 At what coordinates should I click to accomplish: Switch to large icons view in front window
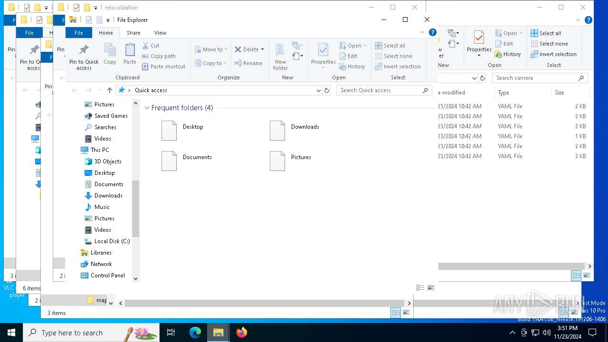click(431, 288)
